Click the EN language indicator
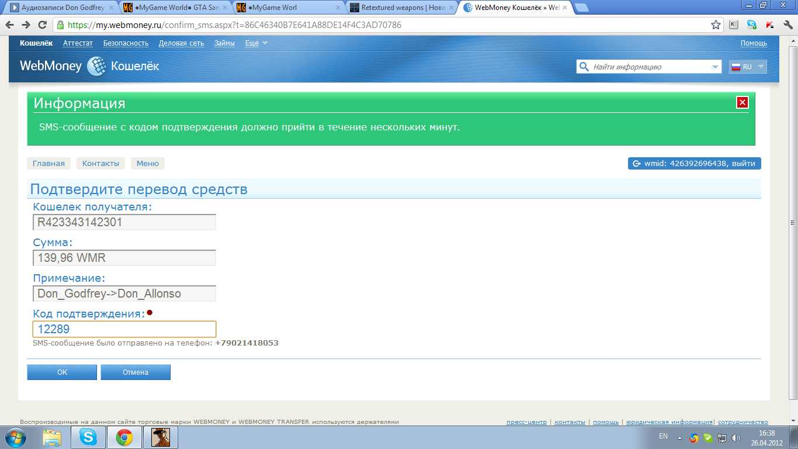Image resolution: width=798 pixels, height=449 pixels. tap(663, 436)
